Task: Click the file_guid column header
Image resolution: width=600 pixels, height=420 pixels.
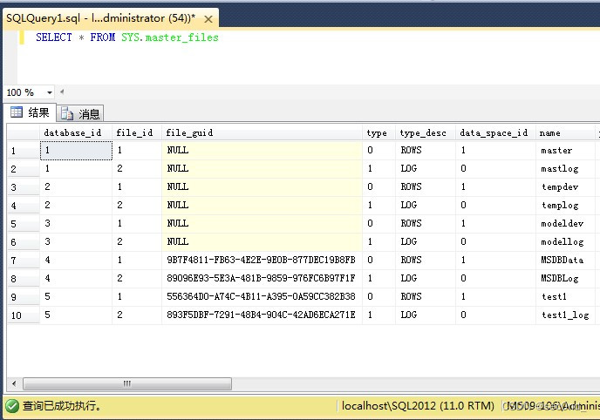Action: tap(262, 132)
